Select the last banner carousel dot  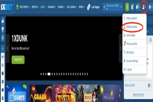[x=87, y=74]
